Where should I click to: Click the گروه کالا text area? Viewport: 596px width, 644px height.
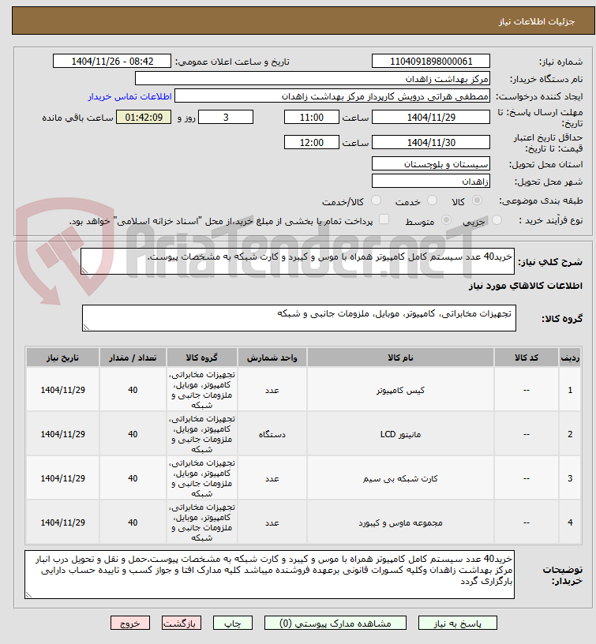tap(299, 318)
